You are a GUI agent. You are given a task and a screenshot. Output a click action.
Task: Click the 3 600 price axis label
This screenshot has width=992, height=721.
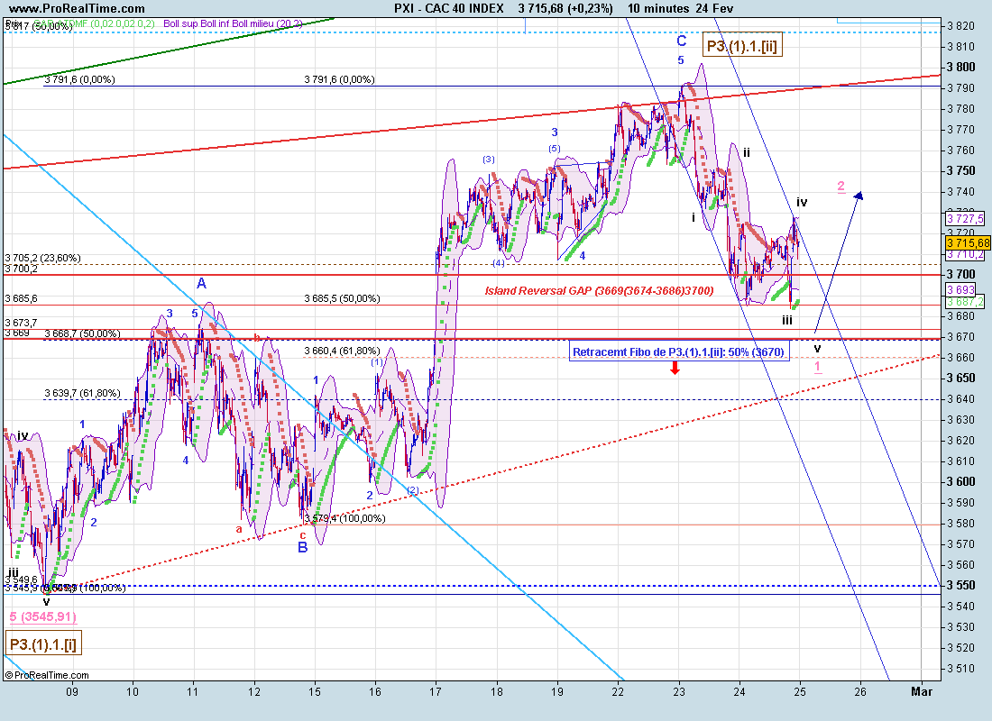[961, 482]
